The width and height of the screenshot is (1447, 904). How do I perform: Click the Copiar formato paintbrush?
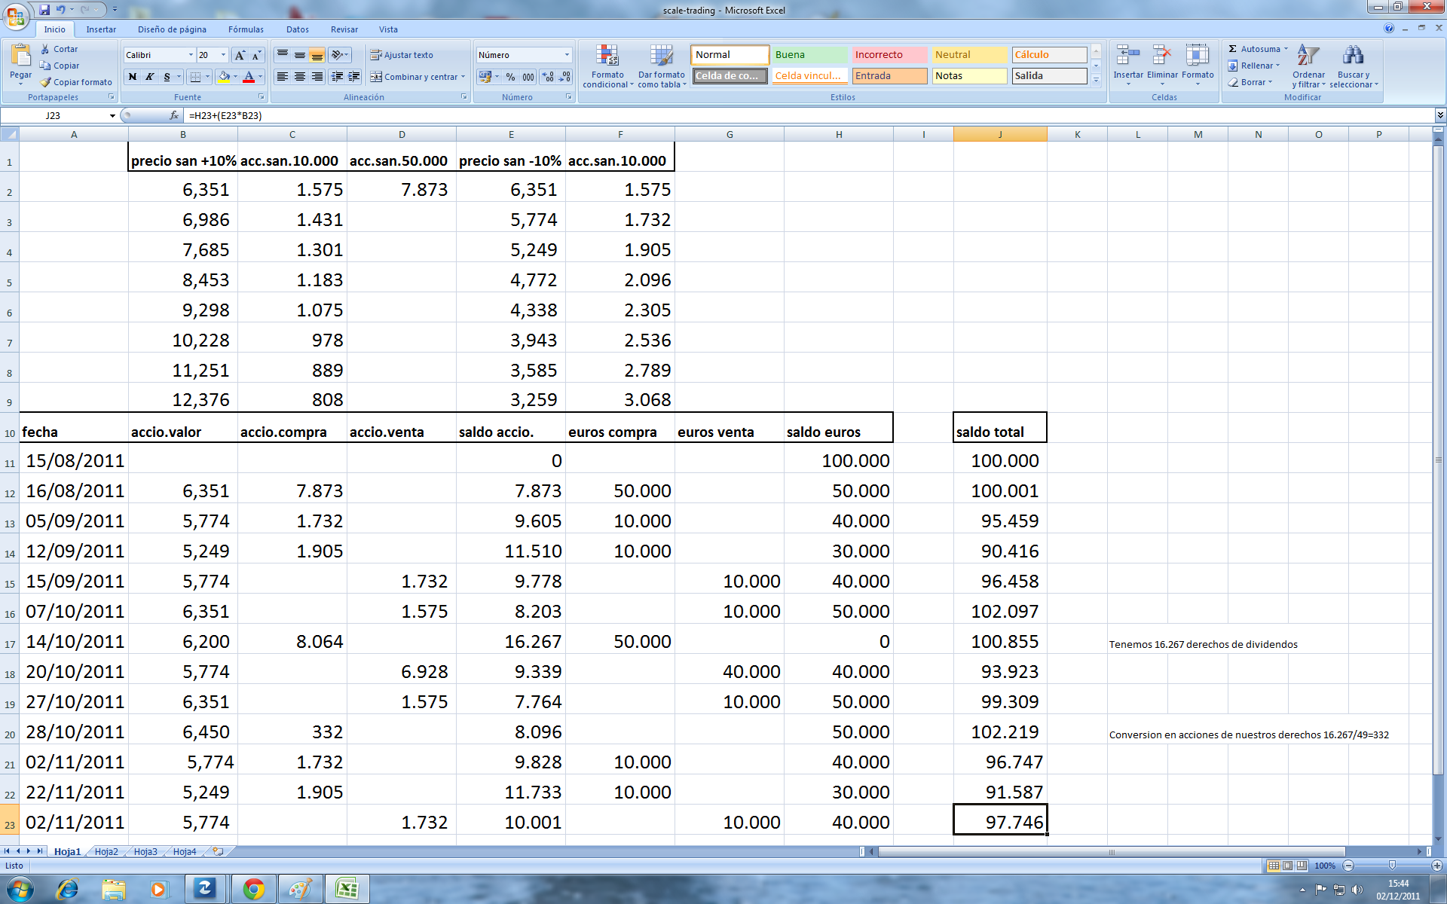coord(46,82)
